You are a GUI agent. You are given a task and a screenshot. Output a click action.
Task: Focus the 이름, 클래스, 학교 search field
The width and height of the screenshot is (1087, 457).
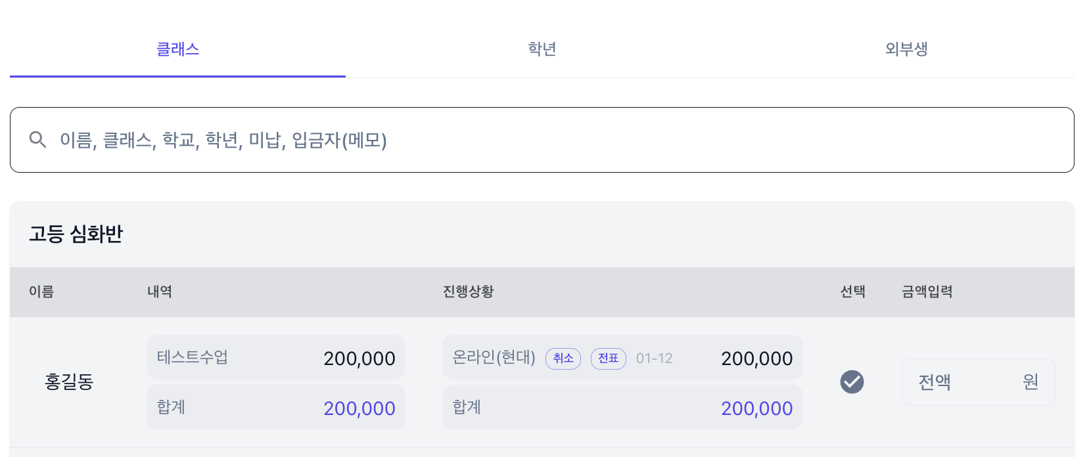pyautogui.click(x=526, y=140)
